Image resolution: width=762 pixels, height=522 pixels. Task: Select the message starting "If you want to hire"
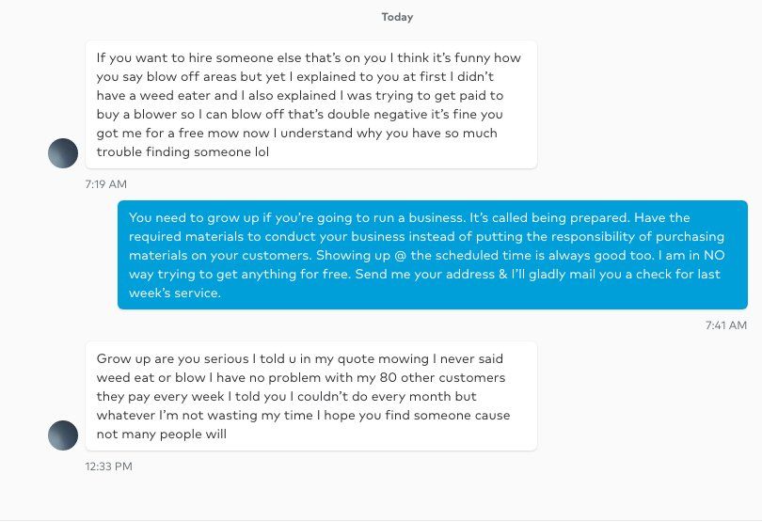pos(310,104)
